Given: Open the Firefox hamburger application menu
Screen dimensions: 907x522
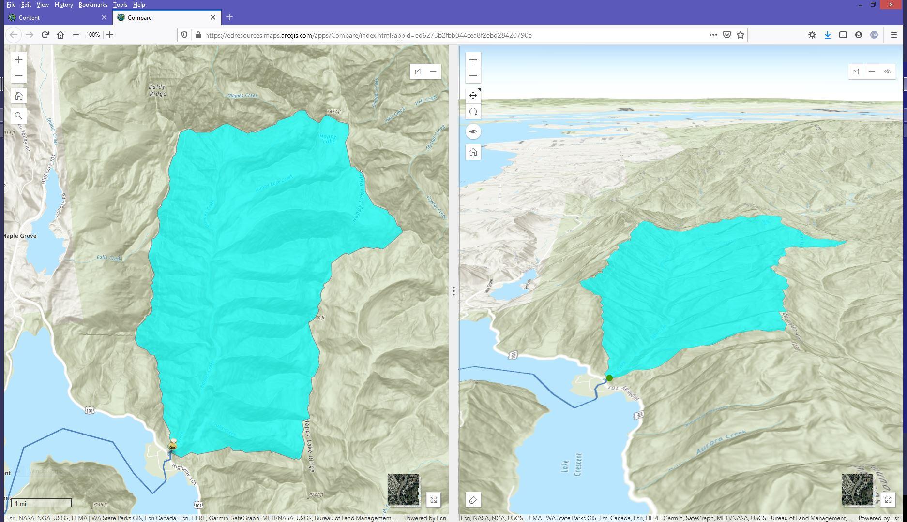Looking at the screenshot, I should (893, 35).
